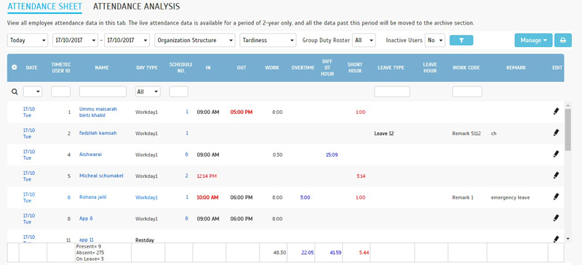The image size is (582, 265).
Task: Click the Name column header
Action: tap(102, 68)
